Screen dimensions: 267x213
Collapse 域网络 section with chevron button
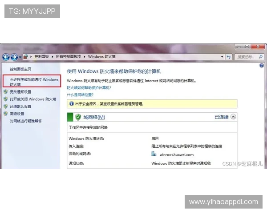(233, 117)
